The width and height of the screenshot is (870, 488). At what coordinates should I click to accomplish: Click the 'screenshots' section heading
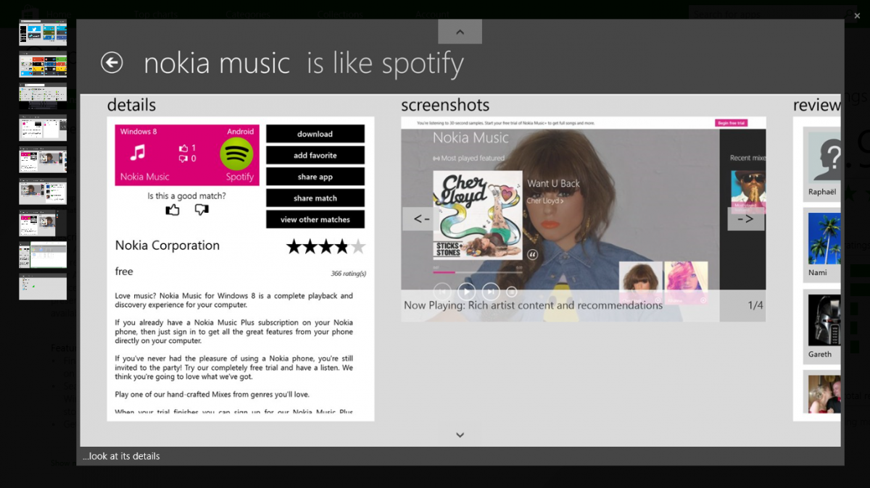click(445, 105)
